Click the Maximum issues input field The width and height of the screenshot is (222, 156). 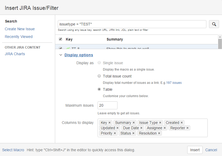(107, 105)
